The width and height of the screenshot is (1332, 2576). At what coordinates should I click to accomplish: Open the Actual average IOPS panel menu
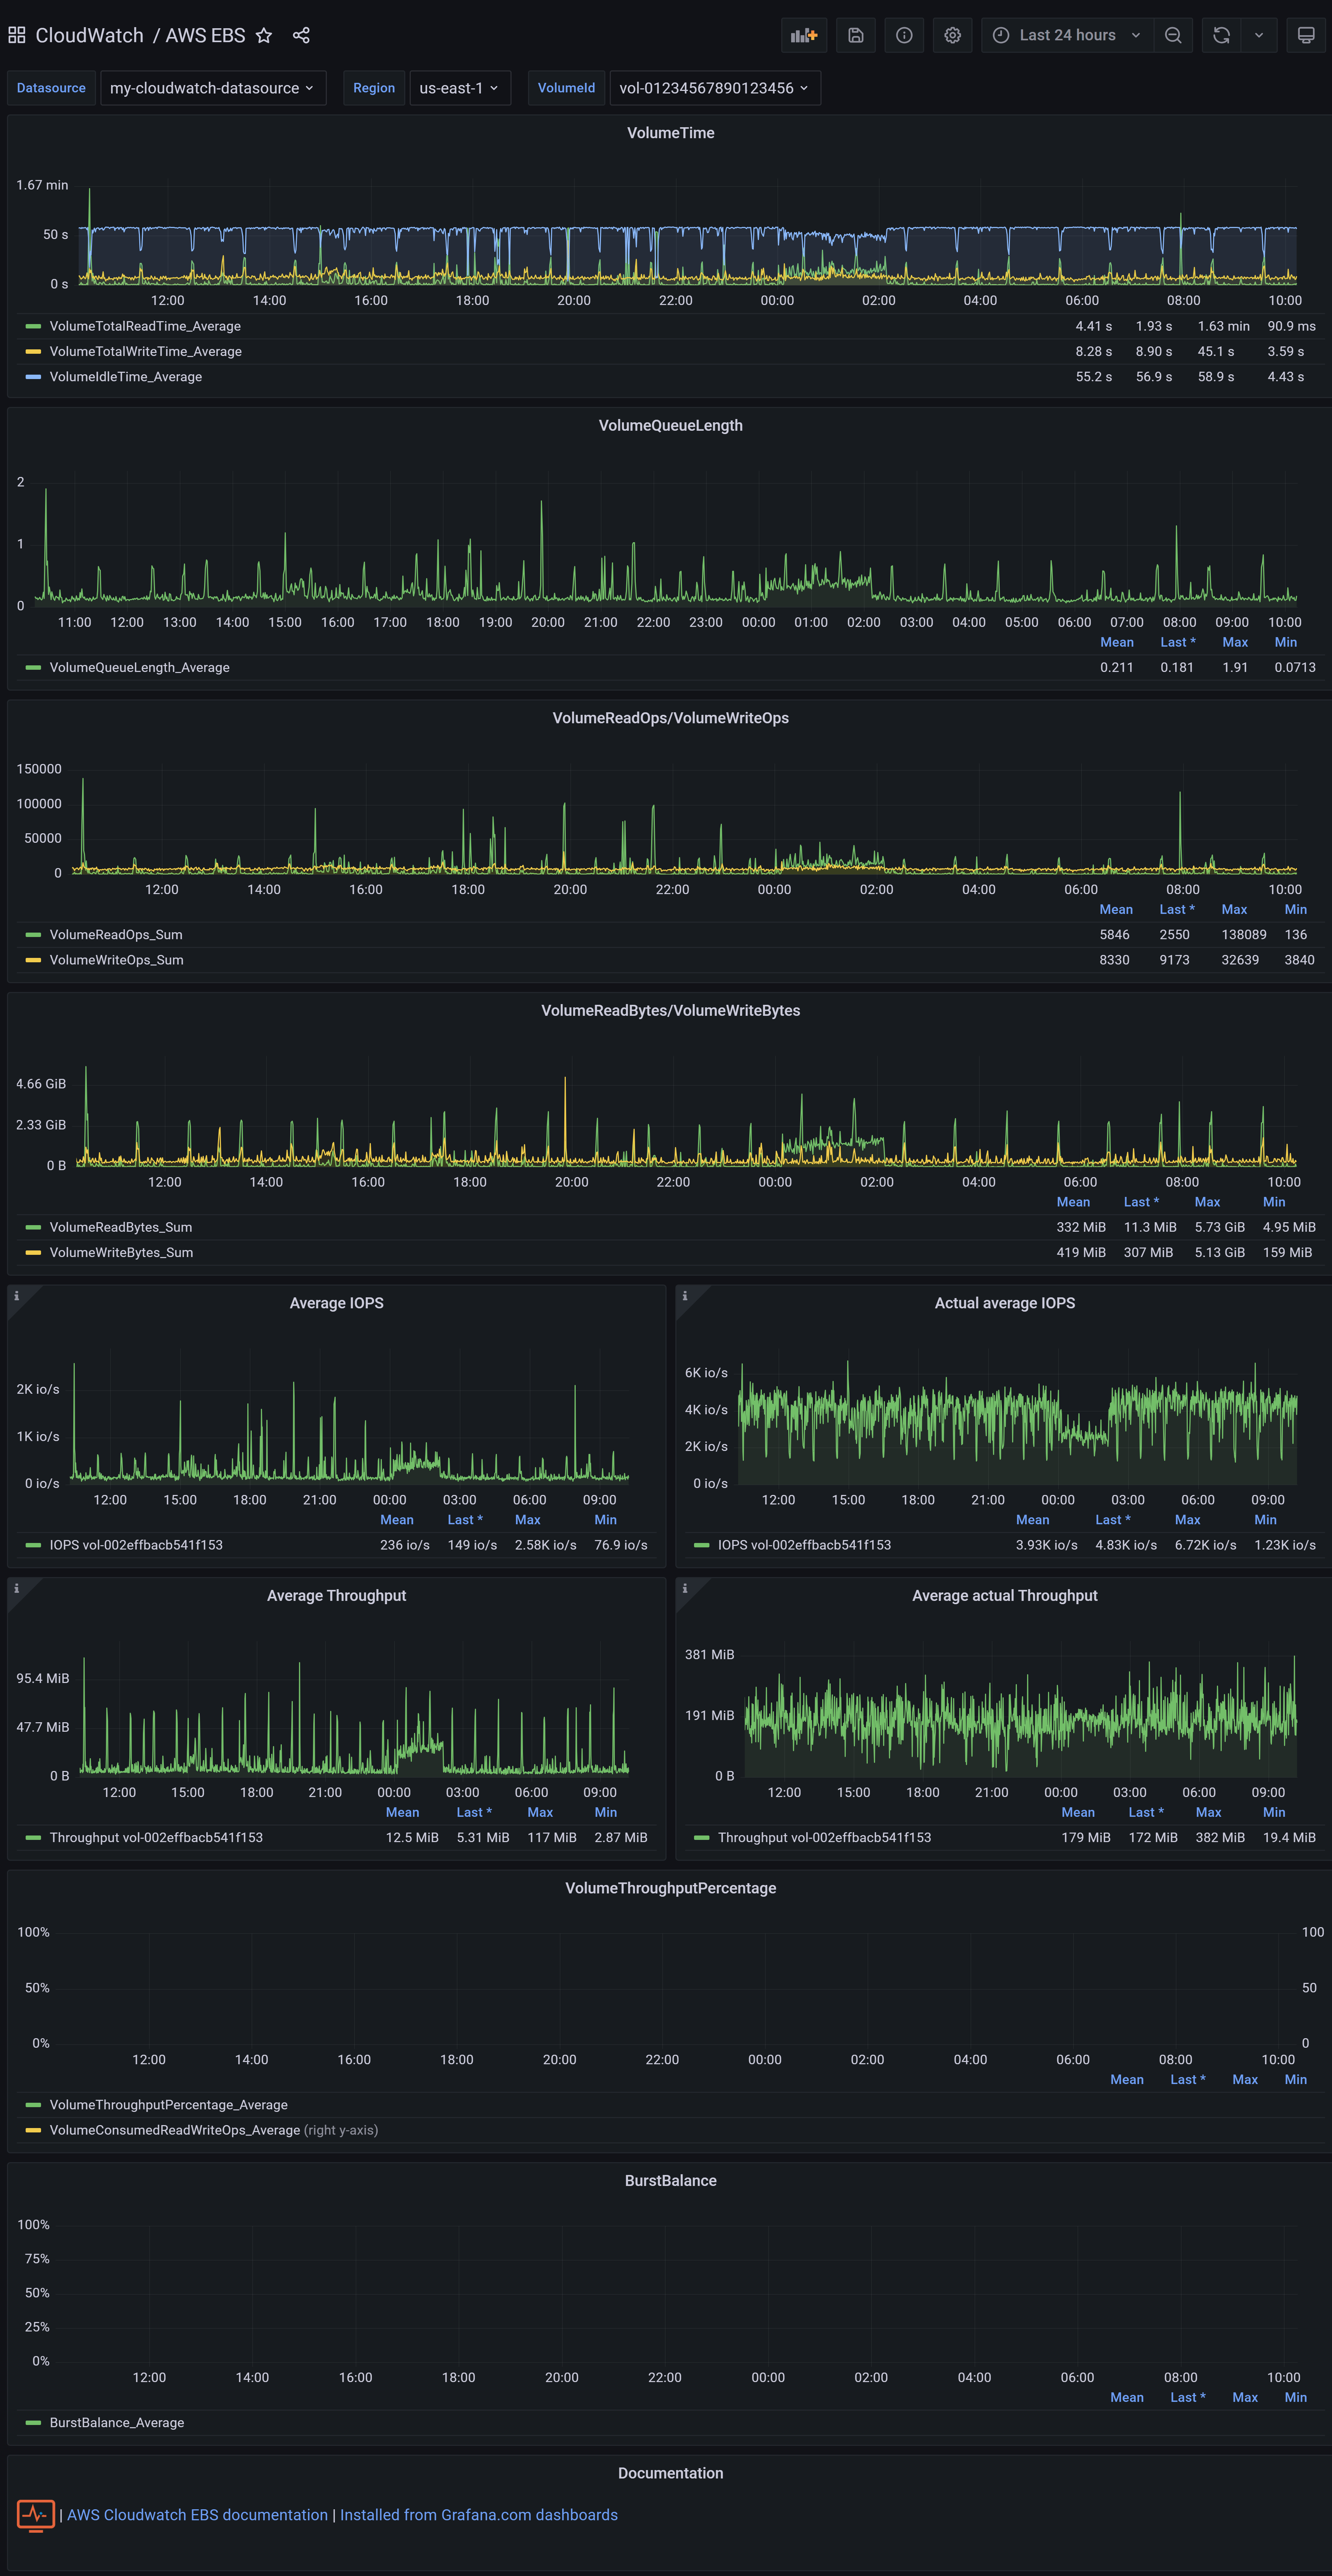1005,1303
